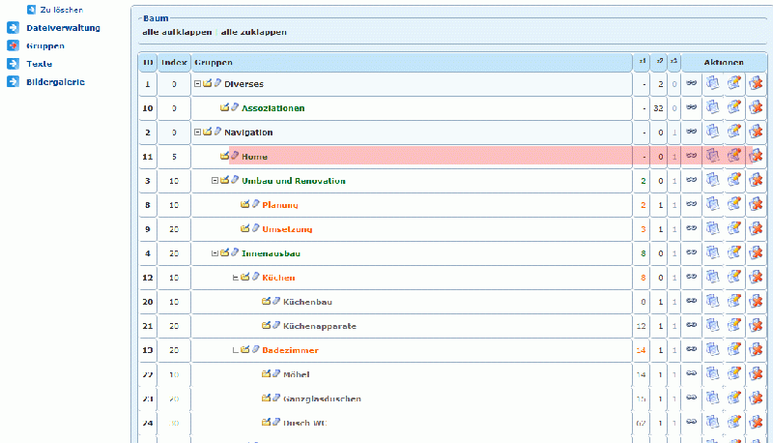Open the Umbau und Renovation group
773x443 pixels.
point(294,181)
